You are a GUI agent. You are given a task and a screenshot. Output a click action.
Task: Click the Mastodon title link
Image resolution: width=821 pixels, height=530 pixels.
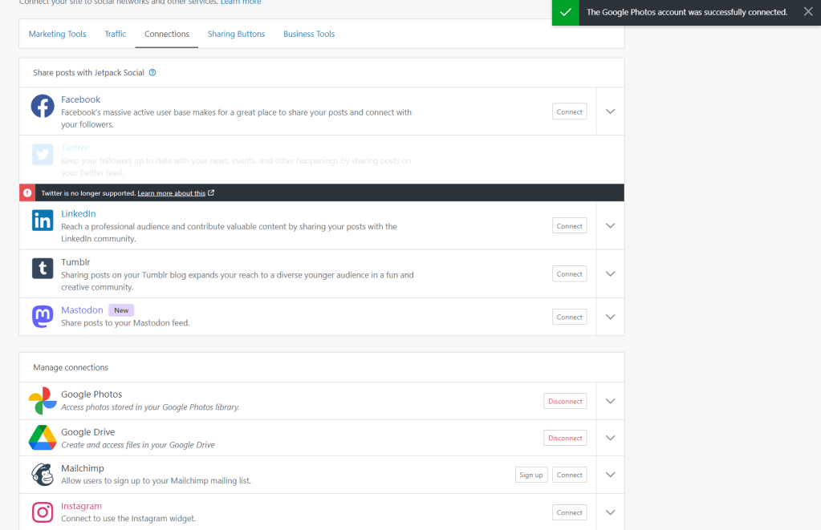[82, 310]
